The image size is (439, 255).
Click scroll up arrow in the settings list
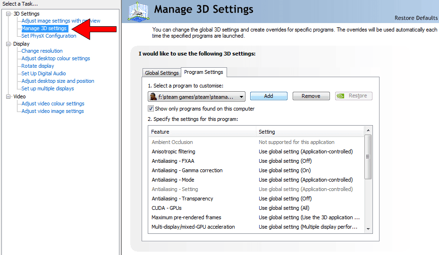click(x=368, y=130)
